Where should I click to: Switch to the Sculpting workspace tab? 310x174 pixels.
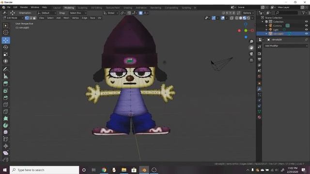point(82,8)
